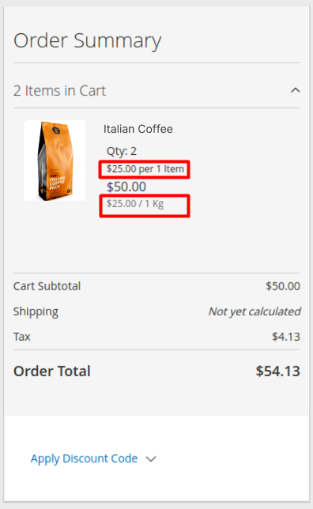Click the Order Total label

[52, 371]
